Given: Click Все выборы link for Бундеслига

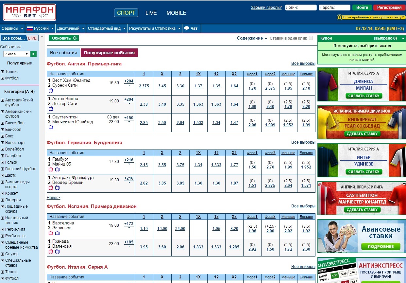Looking at the screenshot, I should click(303, 142).
